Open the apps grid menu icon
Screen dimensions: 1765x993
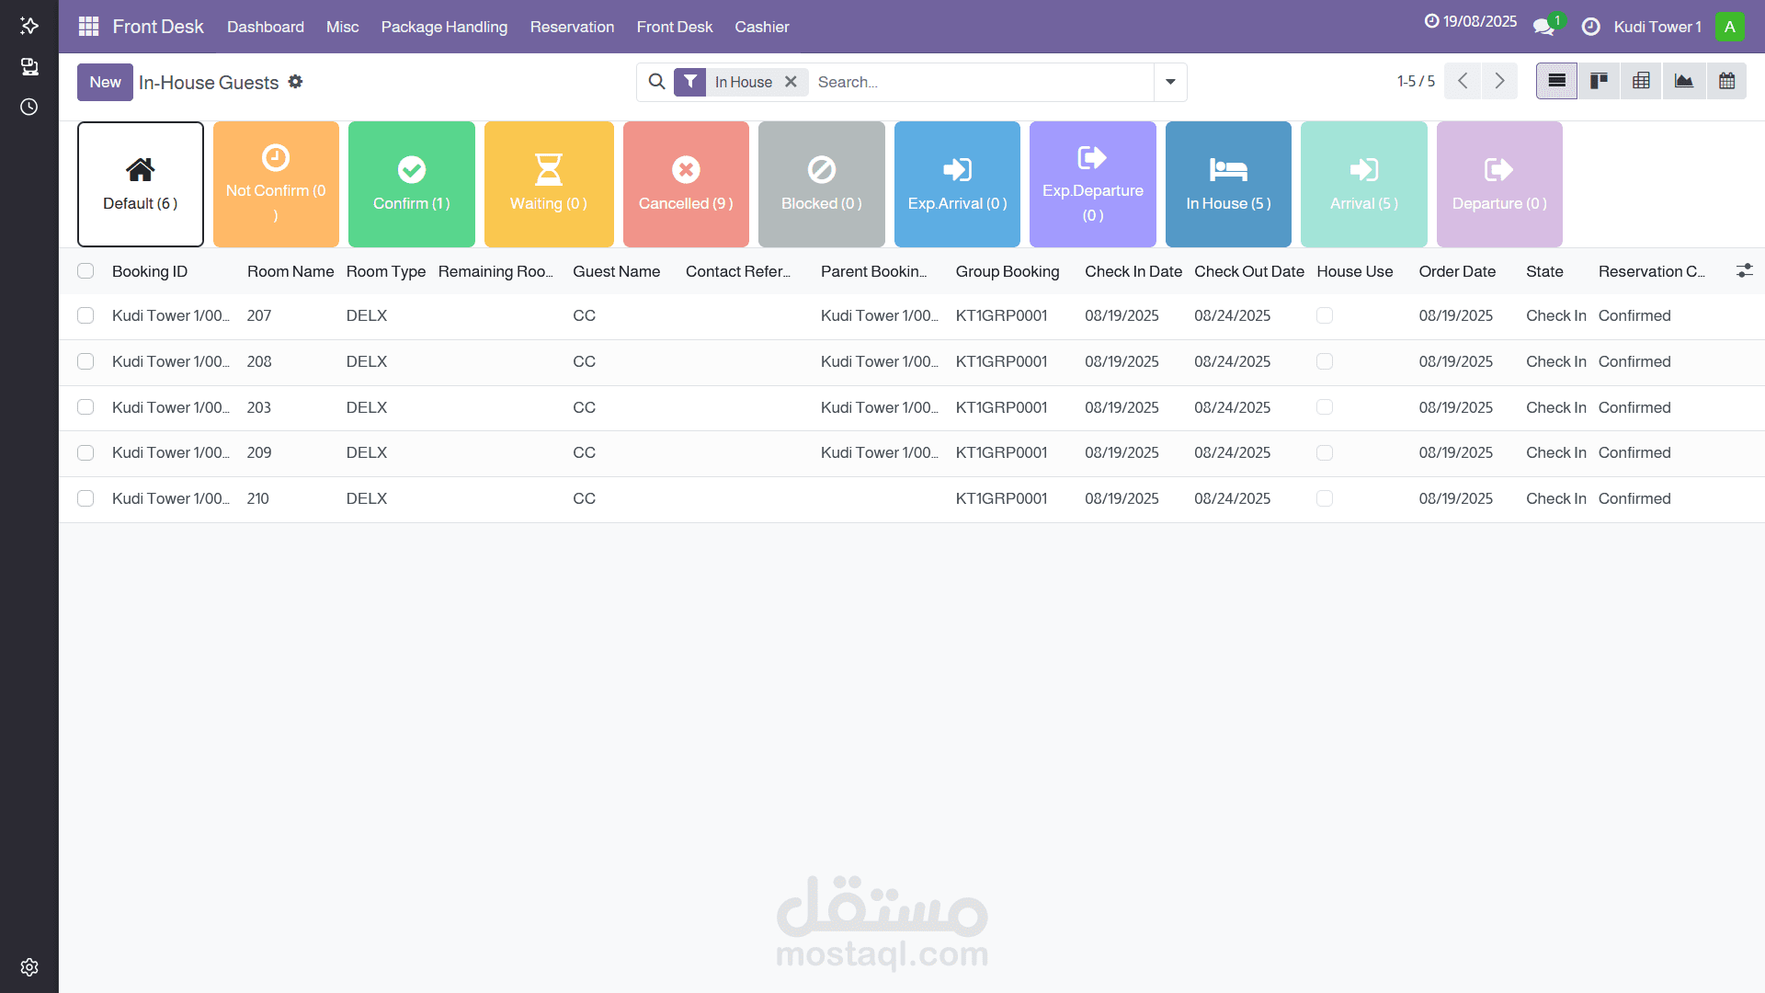point(88,27)
